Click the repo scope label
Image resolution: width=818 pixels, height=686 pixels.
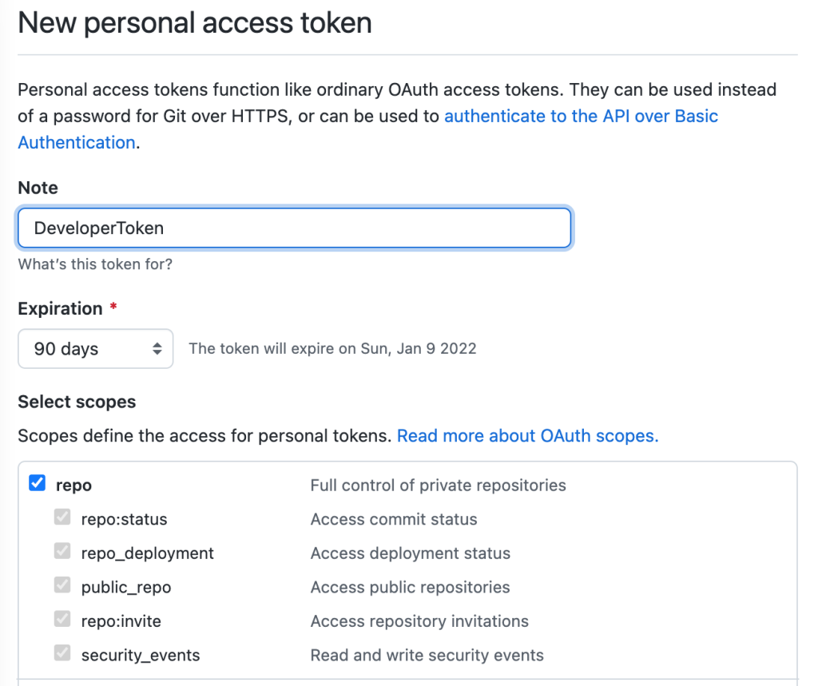(x=73, y=486)
